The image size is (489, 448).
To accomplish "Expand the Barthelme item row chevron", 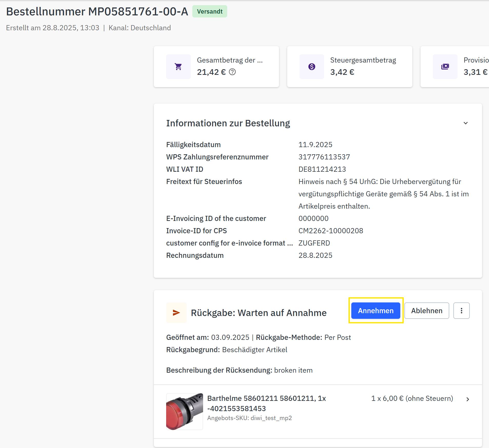I will (468, 399).
